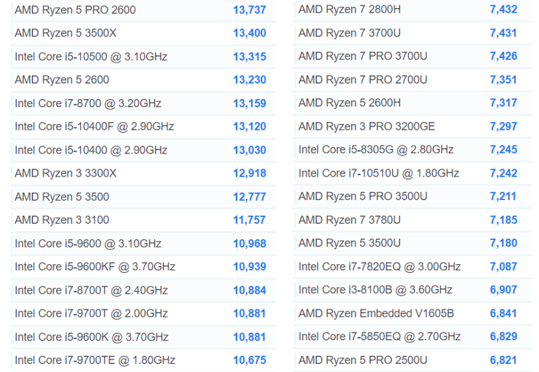The width and height of the screenshot is (539, 372).
Task: Click Intel Core i5-9600 @ 3.10GHz
Action: [88, 243]
